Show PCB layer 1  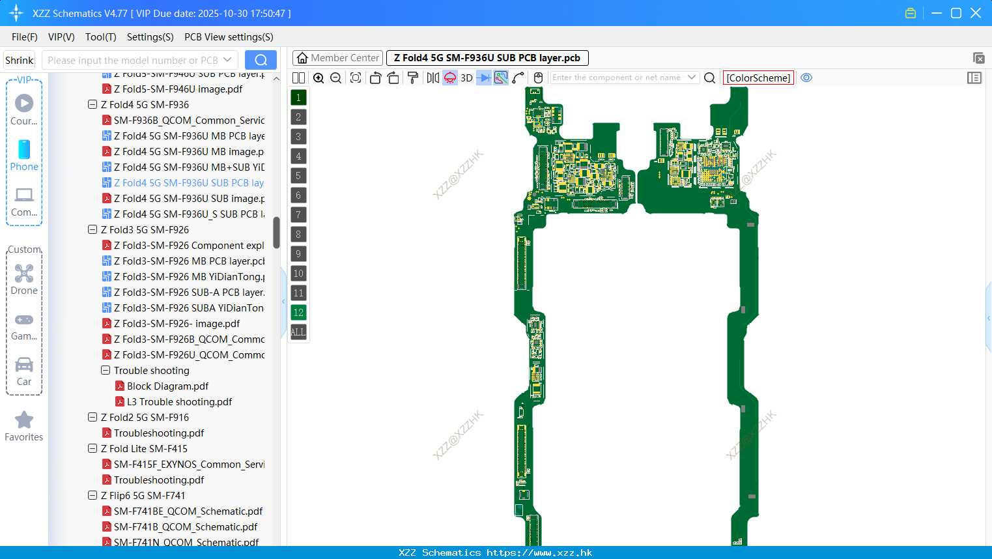(298, 97)
